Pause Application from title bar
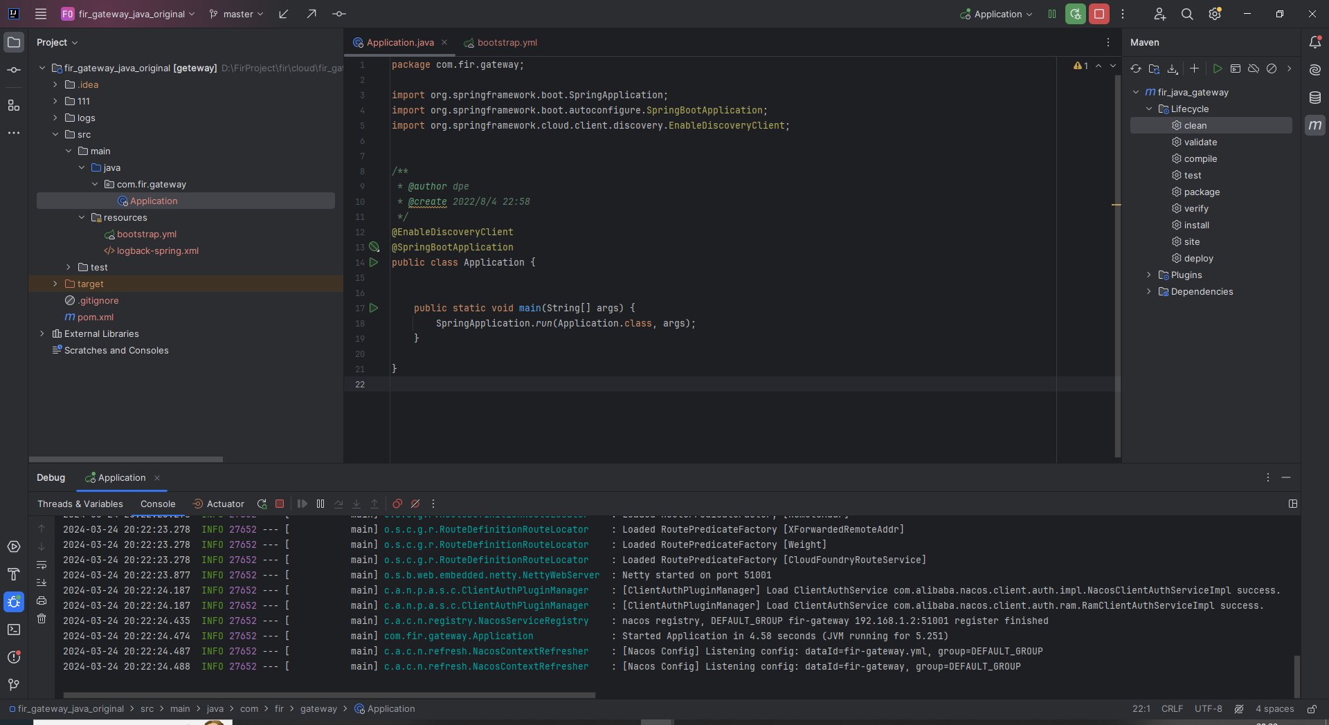Image resolution: width=1329 pixels, height=725 pixels. (x=1052, y=14)
